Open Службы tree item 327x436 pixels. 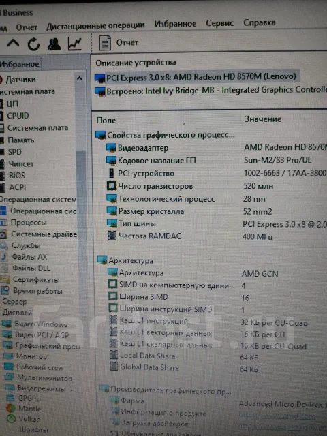click(x=26, y=246)
